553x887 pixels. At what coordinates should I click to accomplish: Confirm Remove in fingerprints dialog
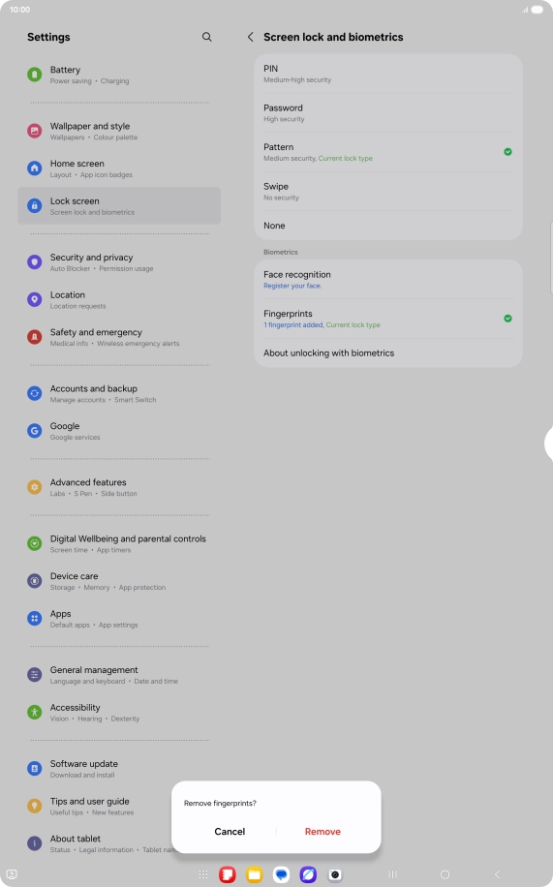[323, 832]
